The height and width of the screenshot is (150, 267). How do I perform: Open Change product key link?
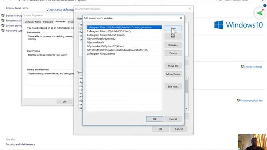tap(251, 100)
